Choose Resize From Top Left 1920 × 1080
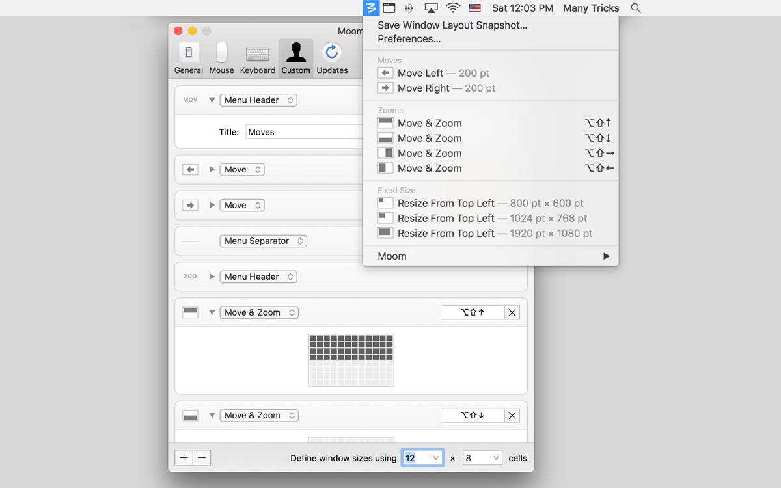The height and width of the screenshot is (488, 781). point(490,233)
